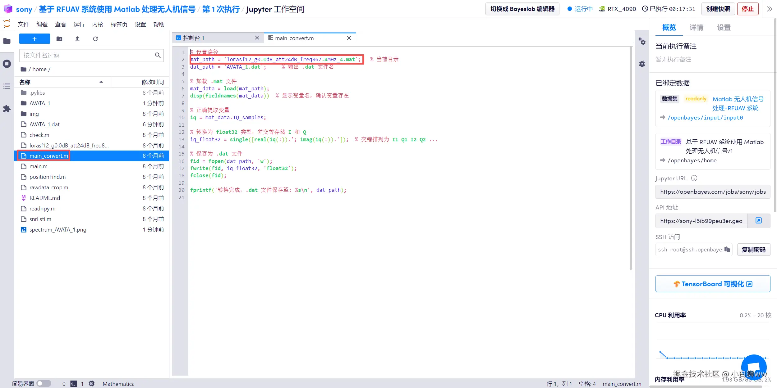Open the running terminals and kernels sidebar icon
This screenshot has height=388, width=777.
pos(7,64)
